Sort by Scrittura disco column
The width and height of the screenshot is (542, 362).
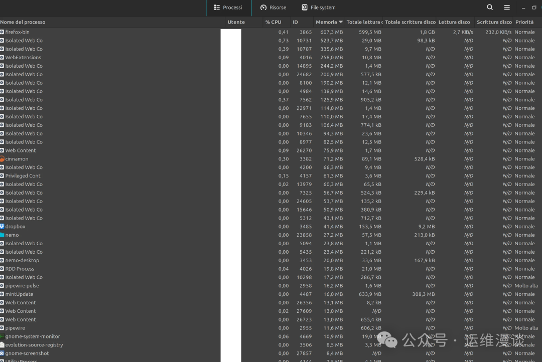click(x=494, y=22)
